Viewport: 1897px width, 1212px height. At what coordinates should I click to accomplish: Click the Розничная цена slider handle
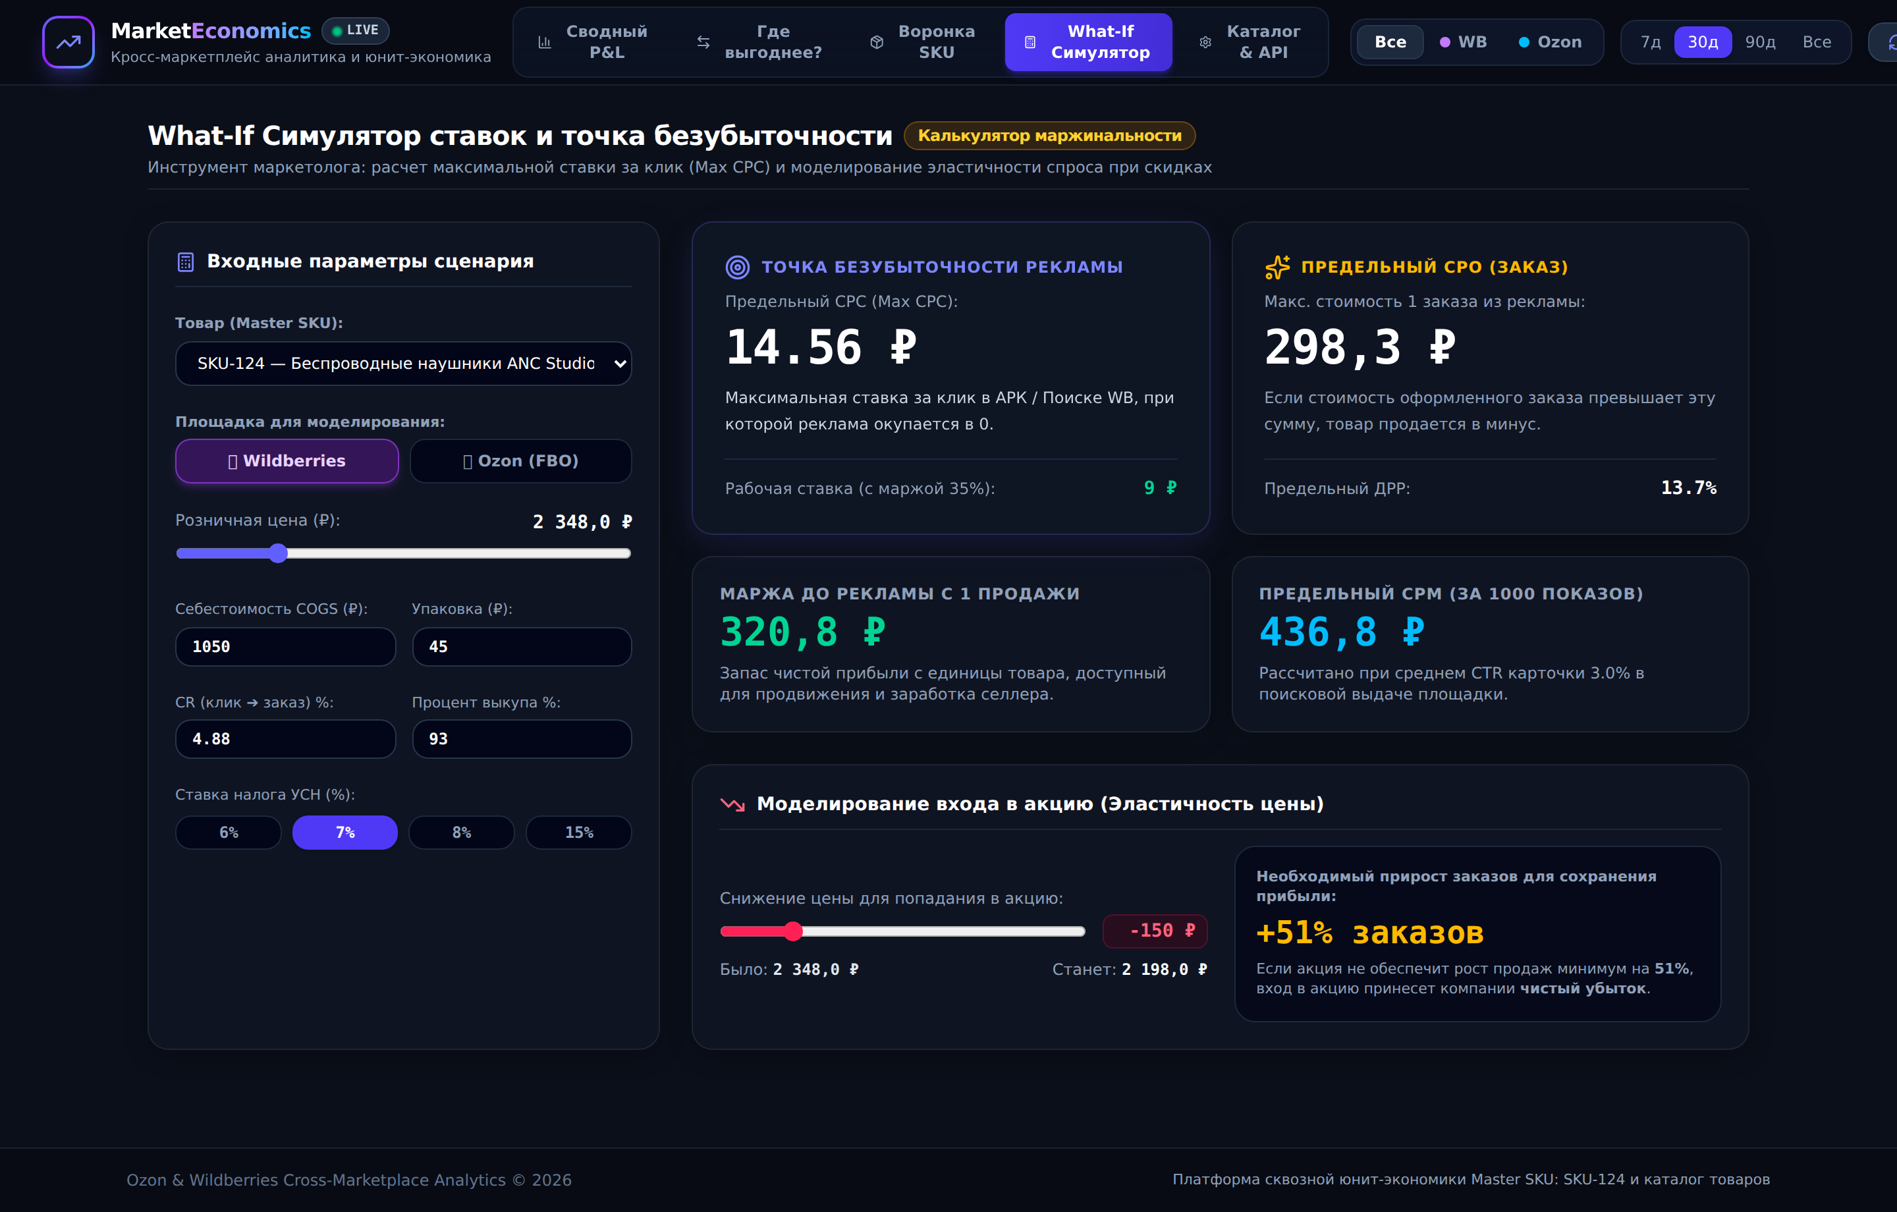tap(277, 553)
